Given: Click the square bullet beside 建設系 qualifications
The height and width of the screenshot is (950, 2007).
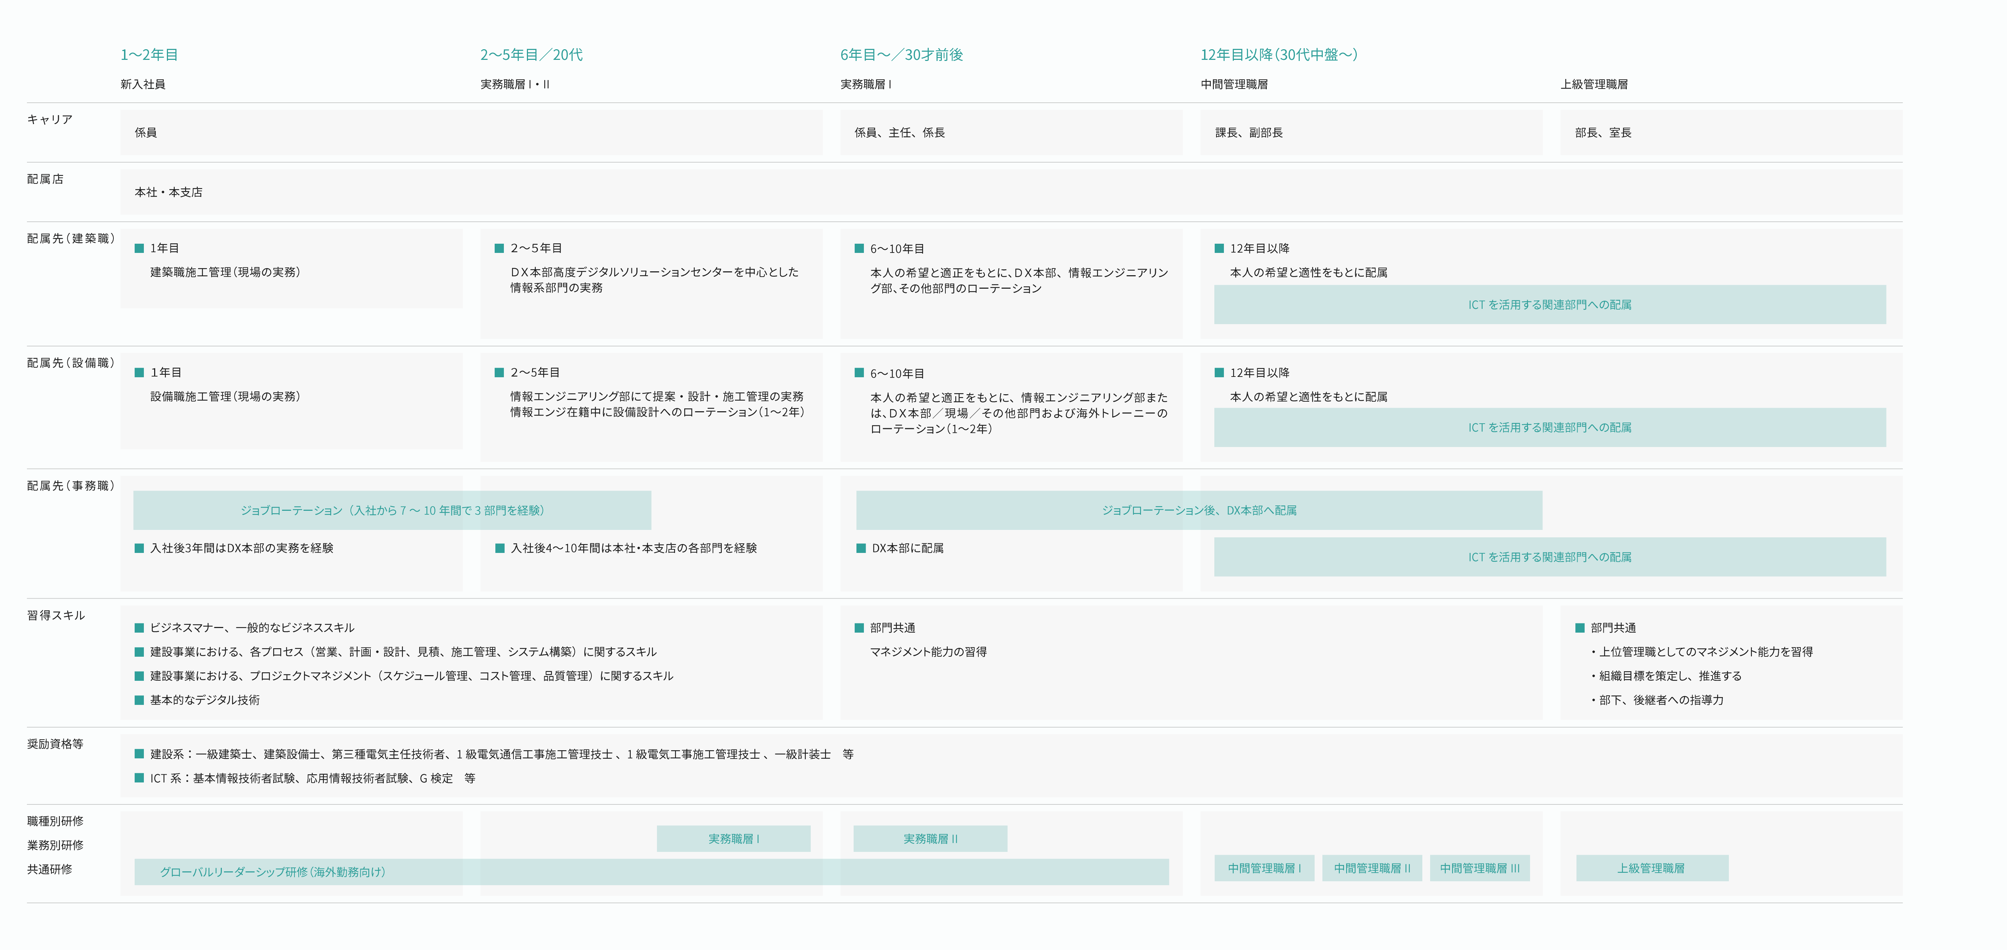Looking at the screenshot, I should 140,754.
